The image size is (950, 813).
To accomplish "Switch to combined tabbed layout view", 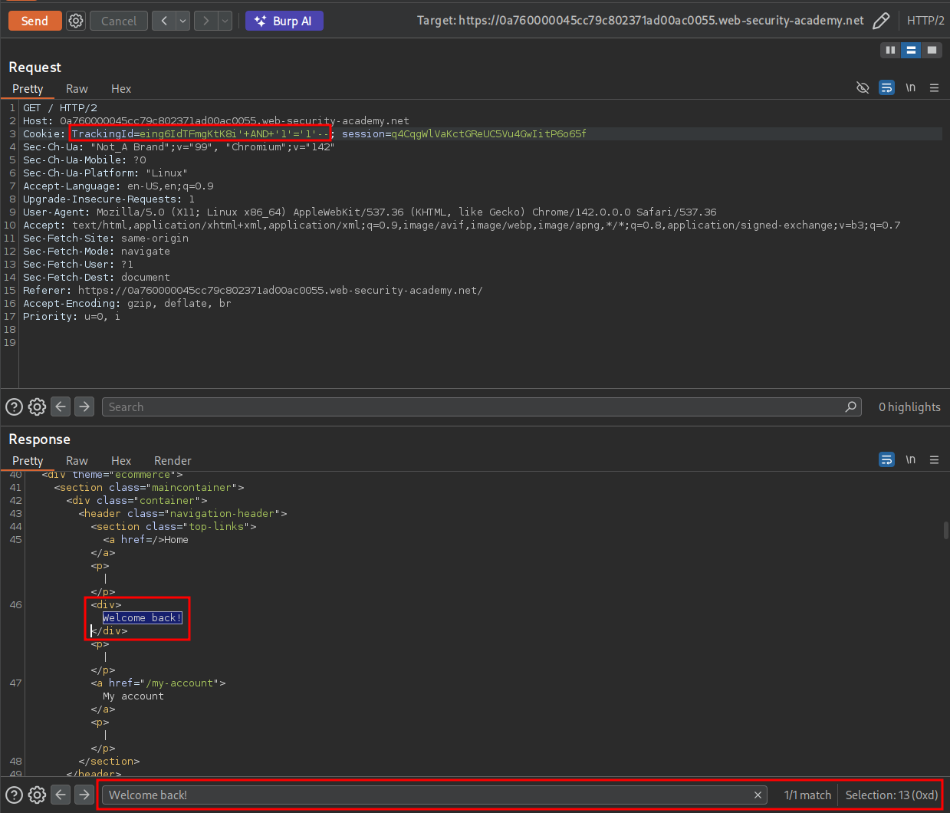I will [932, 50].
